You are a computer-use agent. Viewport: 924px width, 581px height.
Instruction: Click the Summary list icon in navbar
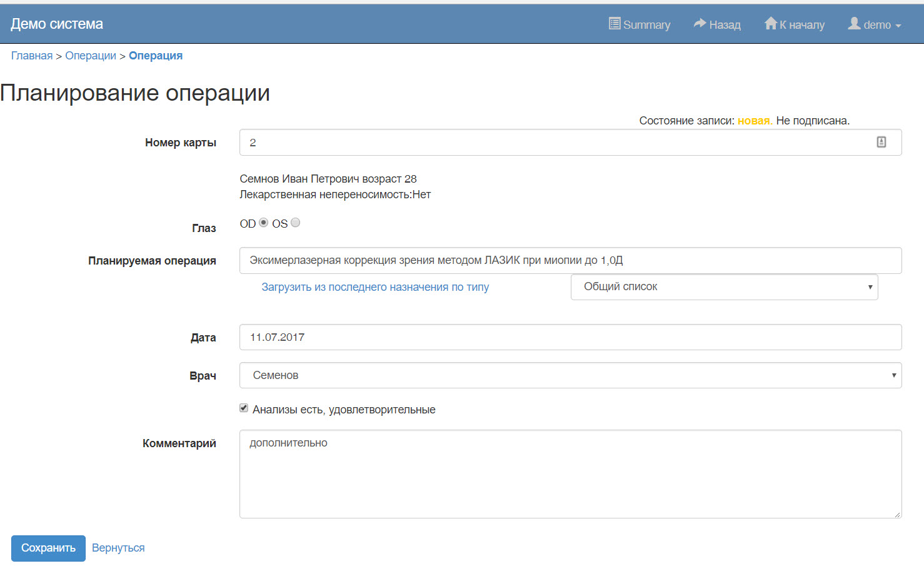point(615,24)
